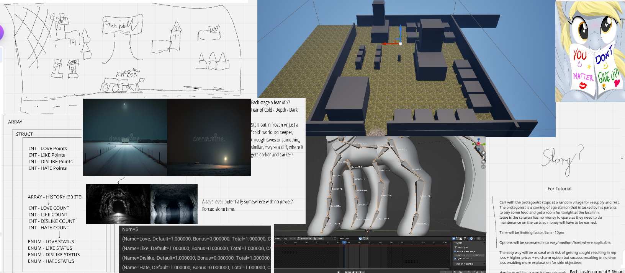Open proportional falloff dropdown
Viewport: 625px width, 273px height.
tap(483, 239)
